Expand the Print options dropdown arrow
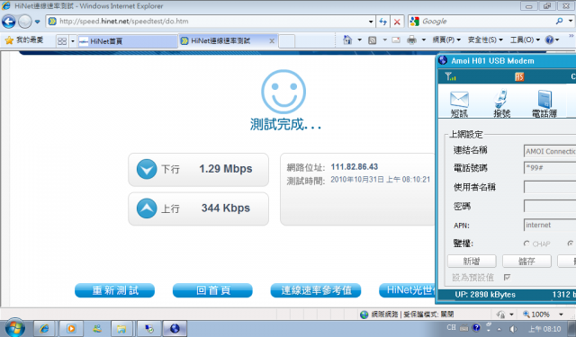This screenshot has width=576, height=337. [423, 40]
